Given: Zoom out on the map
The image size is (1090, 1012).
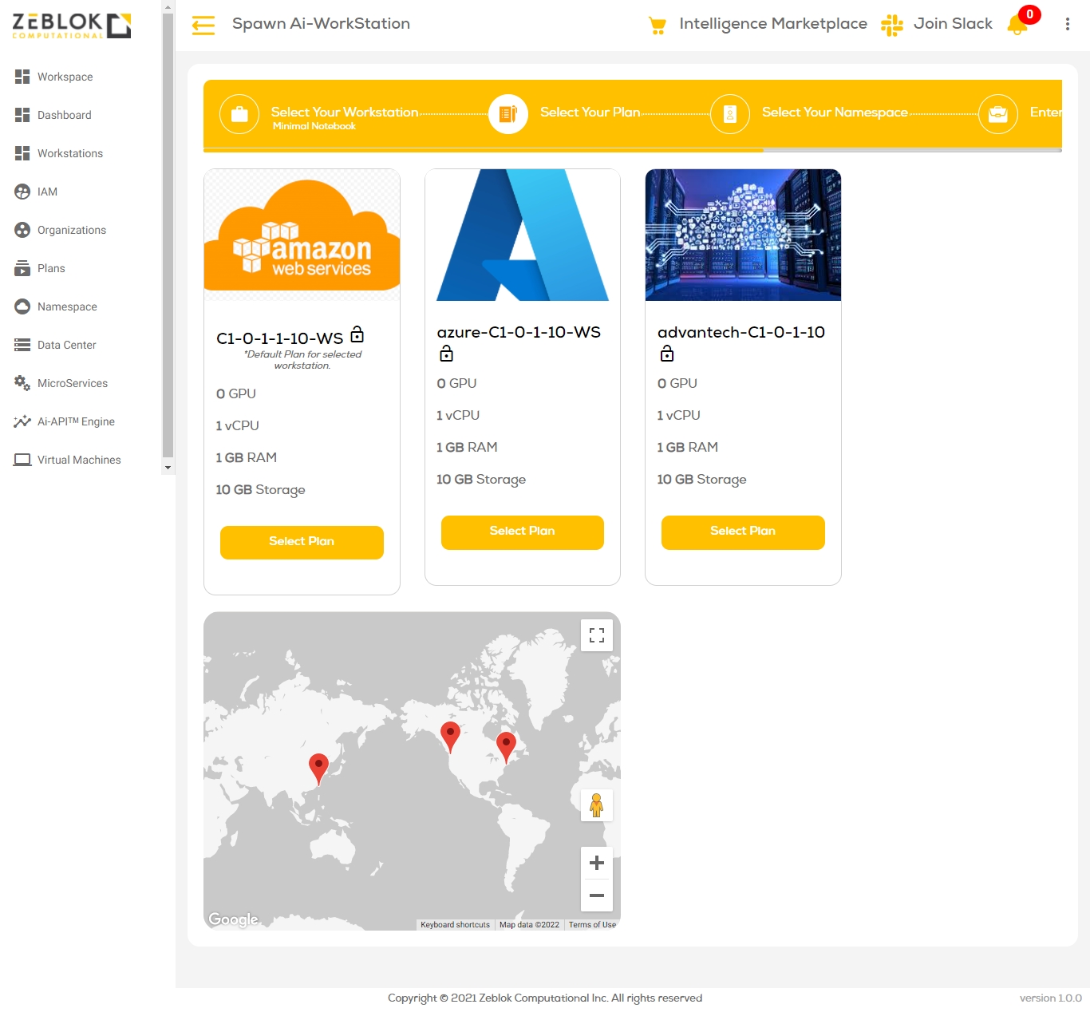Looking at the screenshot, I should (596, 895).
